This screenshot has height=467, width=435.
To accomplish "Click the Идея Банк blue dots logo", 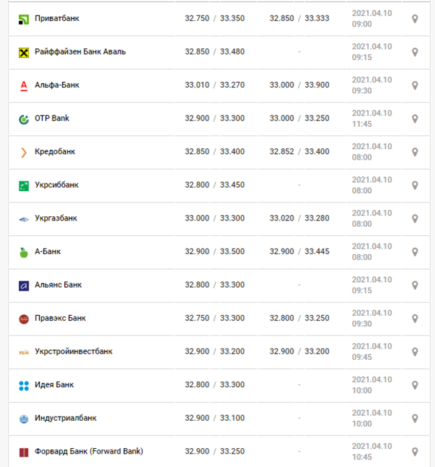I will click(x=24, y=386).
